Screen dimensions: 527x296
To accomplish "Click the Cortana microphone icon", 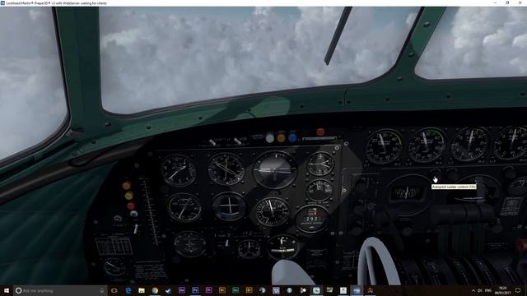I will (x=102, y=290).
